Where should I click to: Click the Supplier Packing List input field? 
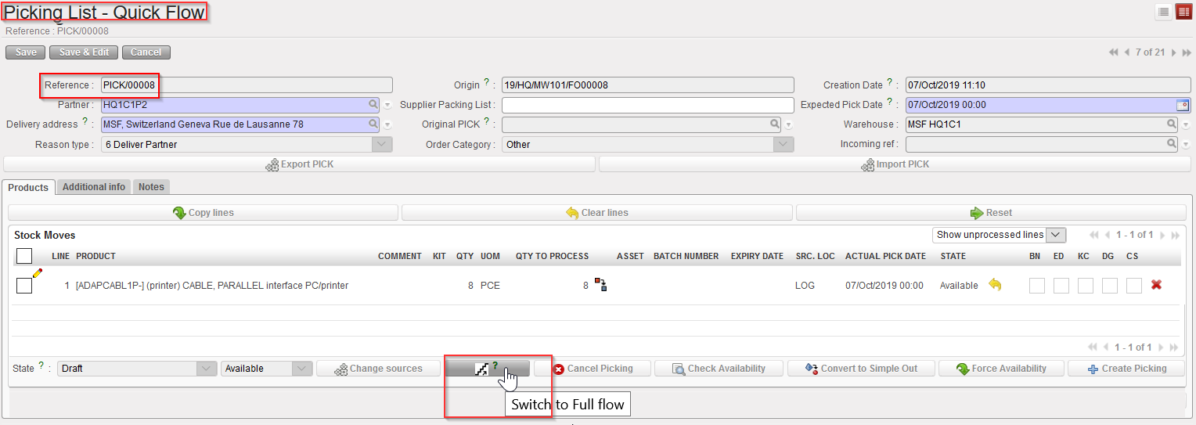[x=647, y=105]
